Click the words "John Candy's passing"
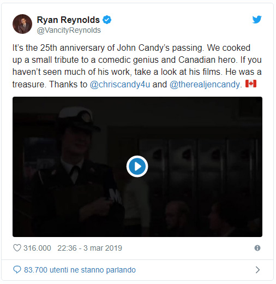 click(159, 48)
